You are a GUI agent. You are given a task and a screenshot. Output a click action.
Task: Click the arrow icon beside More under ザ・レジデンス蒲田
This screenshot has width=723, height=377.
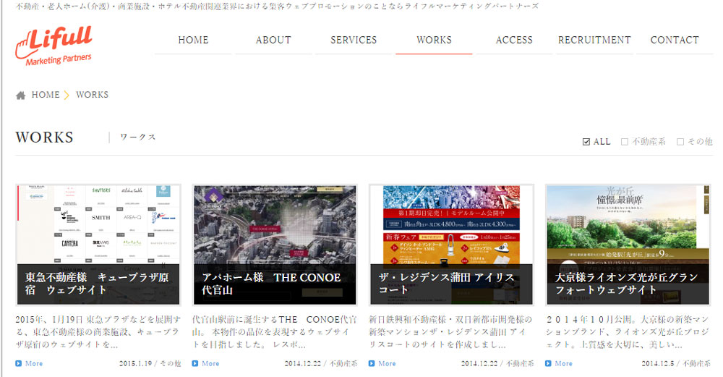372,364
